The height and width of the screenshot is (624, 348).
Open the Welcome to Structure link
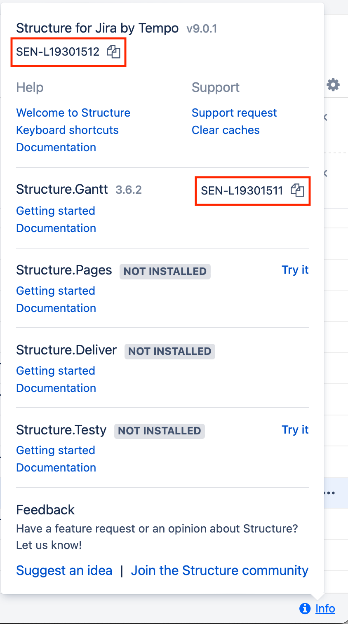pyautogui.click(x=73, y=113)
